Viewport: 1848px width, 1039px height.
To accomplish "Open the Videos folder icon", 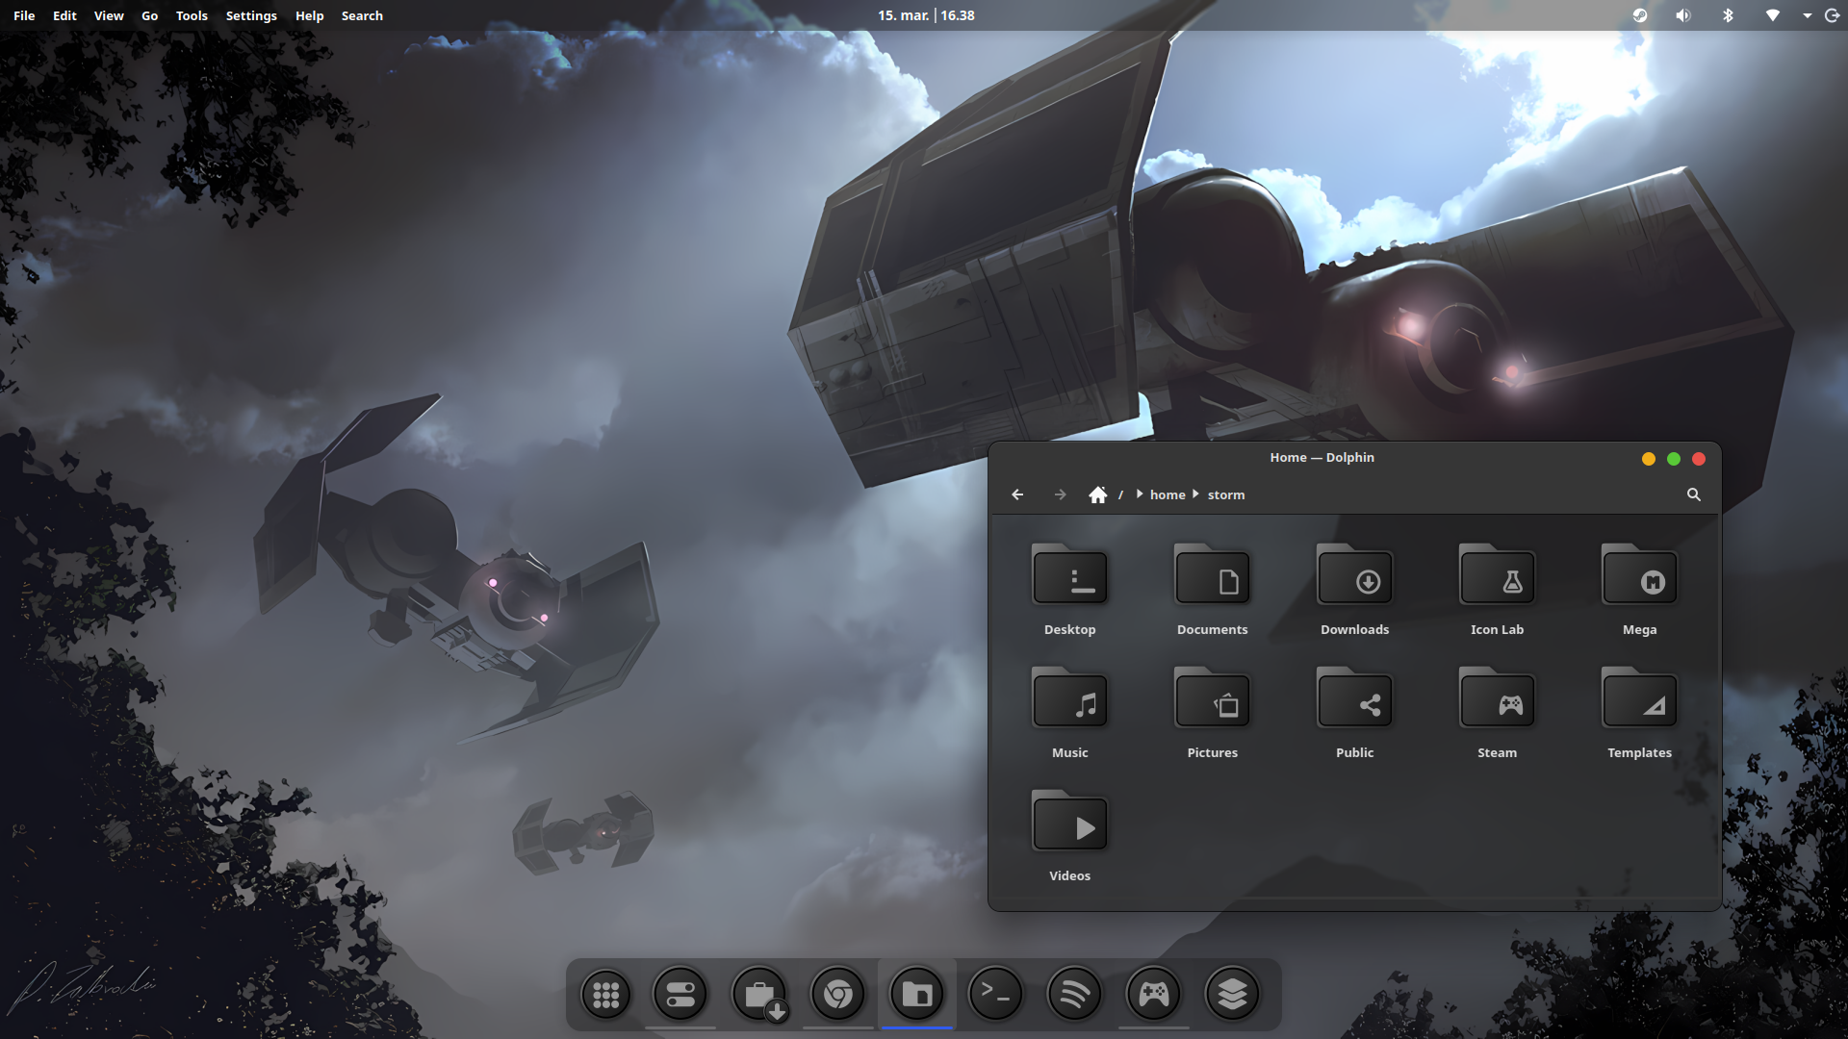I will click(1069, 822).
